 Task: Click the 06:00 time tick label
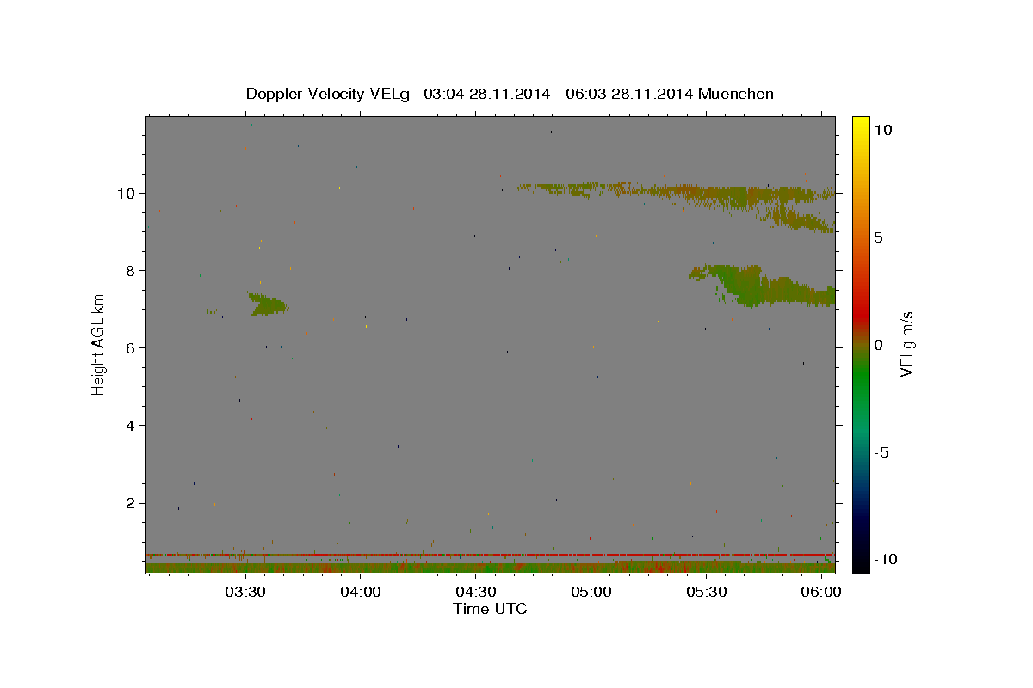821,592
